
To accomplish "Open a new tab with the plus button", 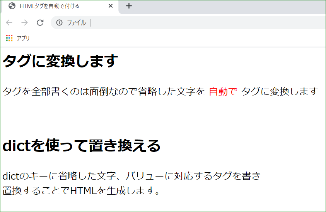I will pyautogui.click(x=129, y=6).
